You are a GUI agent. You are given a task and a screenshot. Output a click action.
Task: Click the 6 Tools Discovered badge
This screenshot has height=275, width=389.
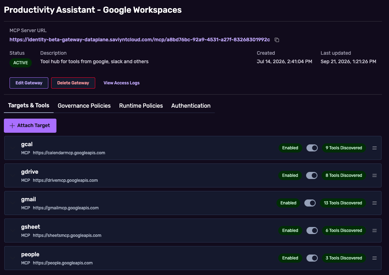coord(344,231)
